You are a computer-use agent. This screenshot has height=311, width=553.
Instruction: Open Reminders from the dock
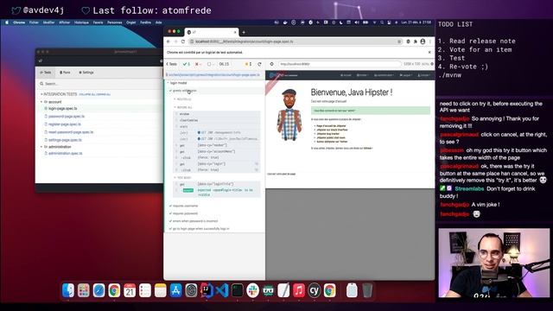[x=145, y=290]
